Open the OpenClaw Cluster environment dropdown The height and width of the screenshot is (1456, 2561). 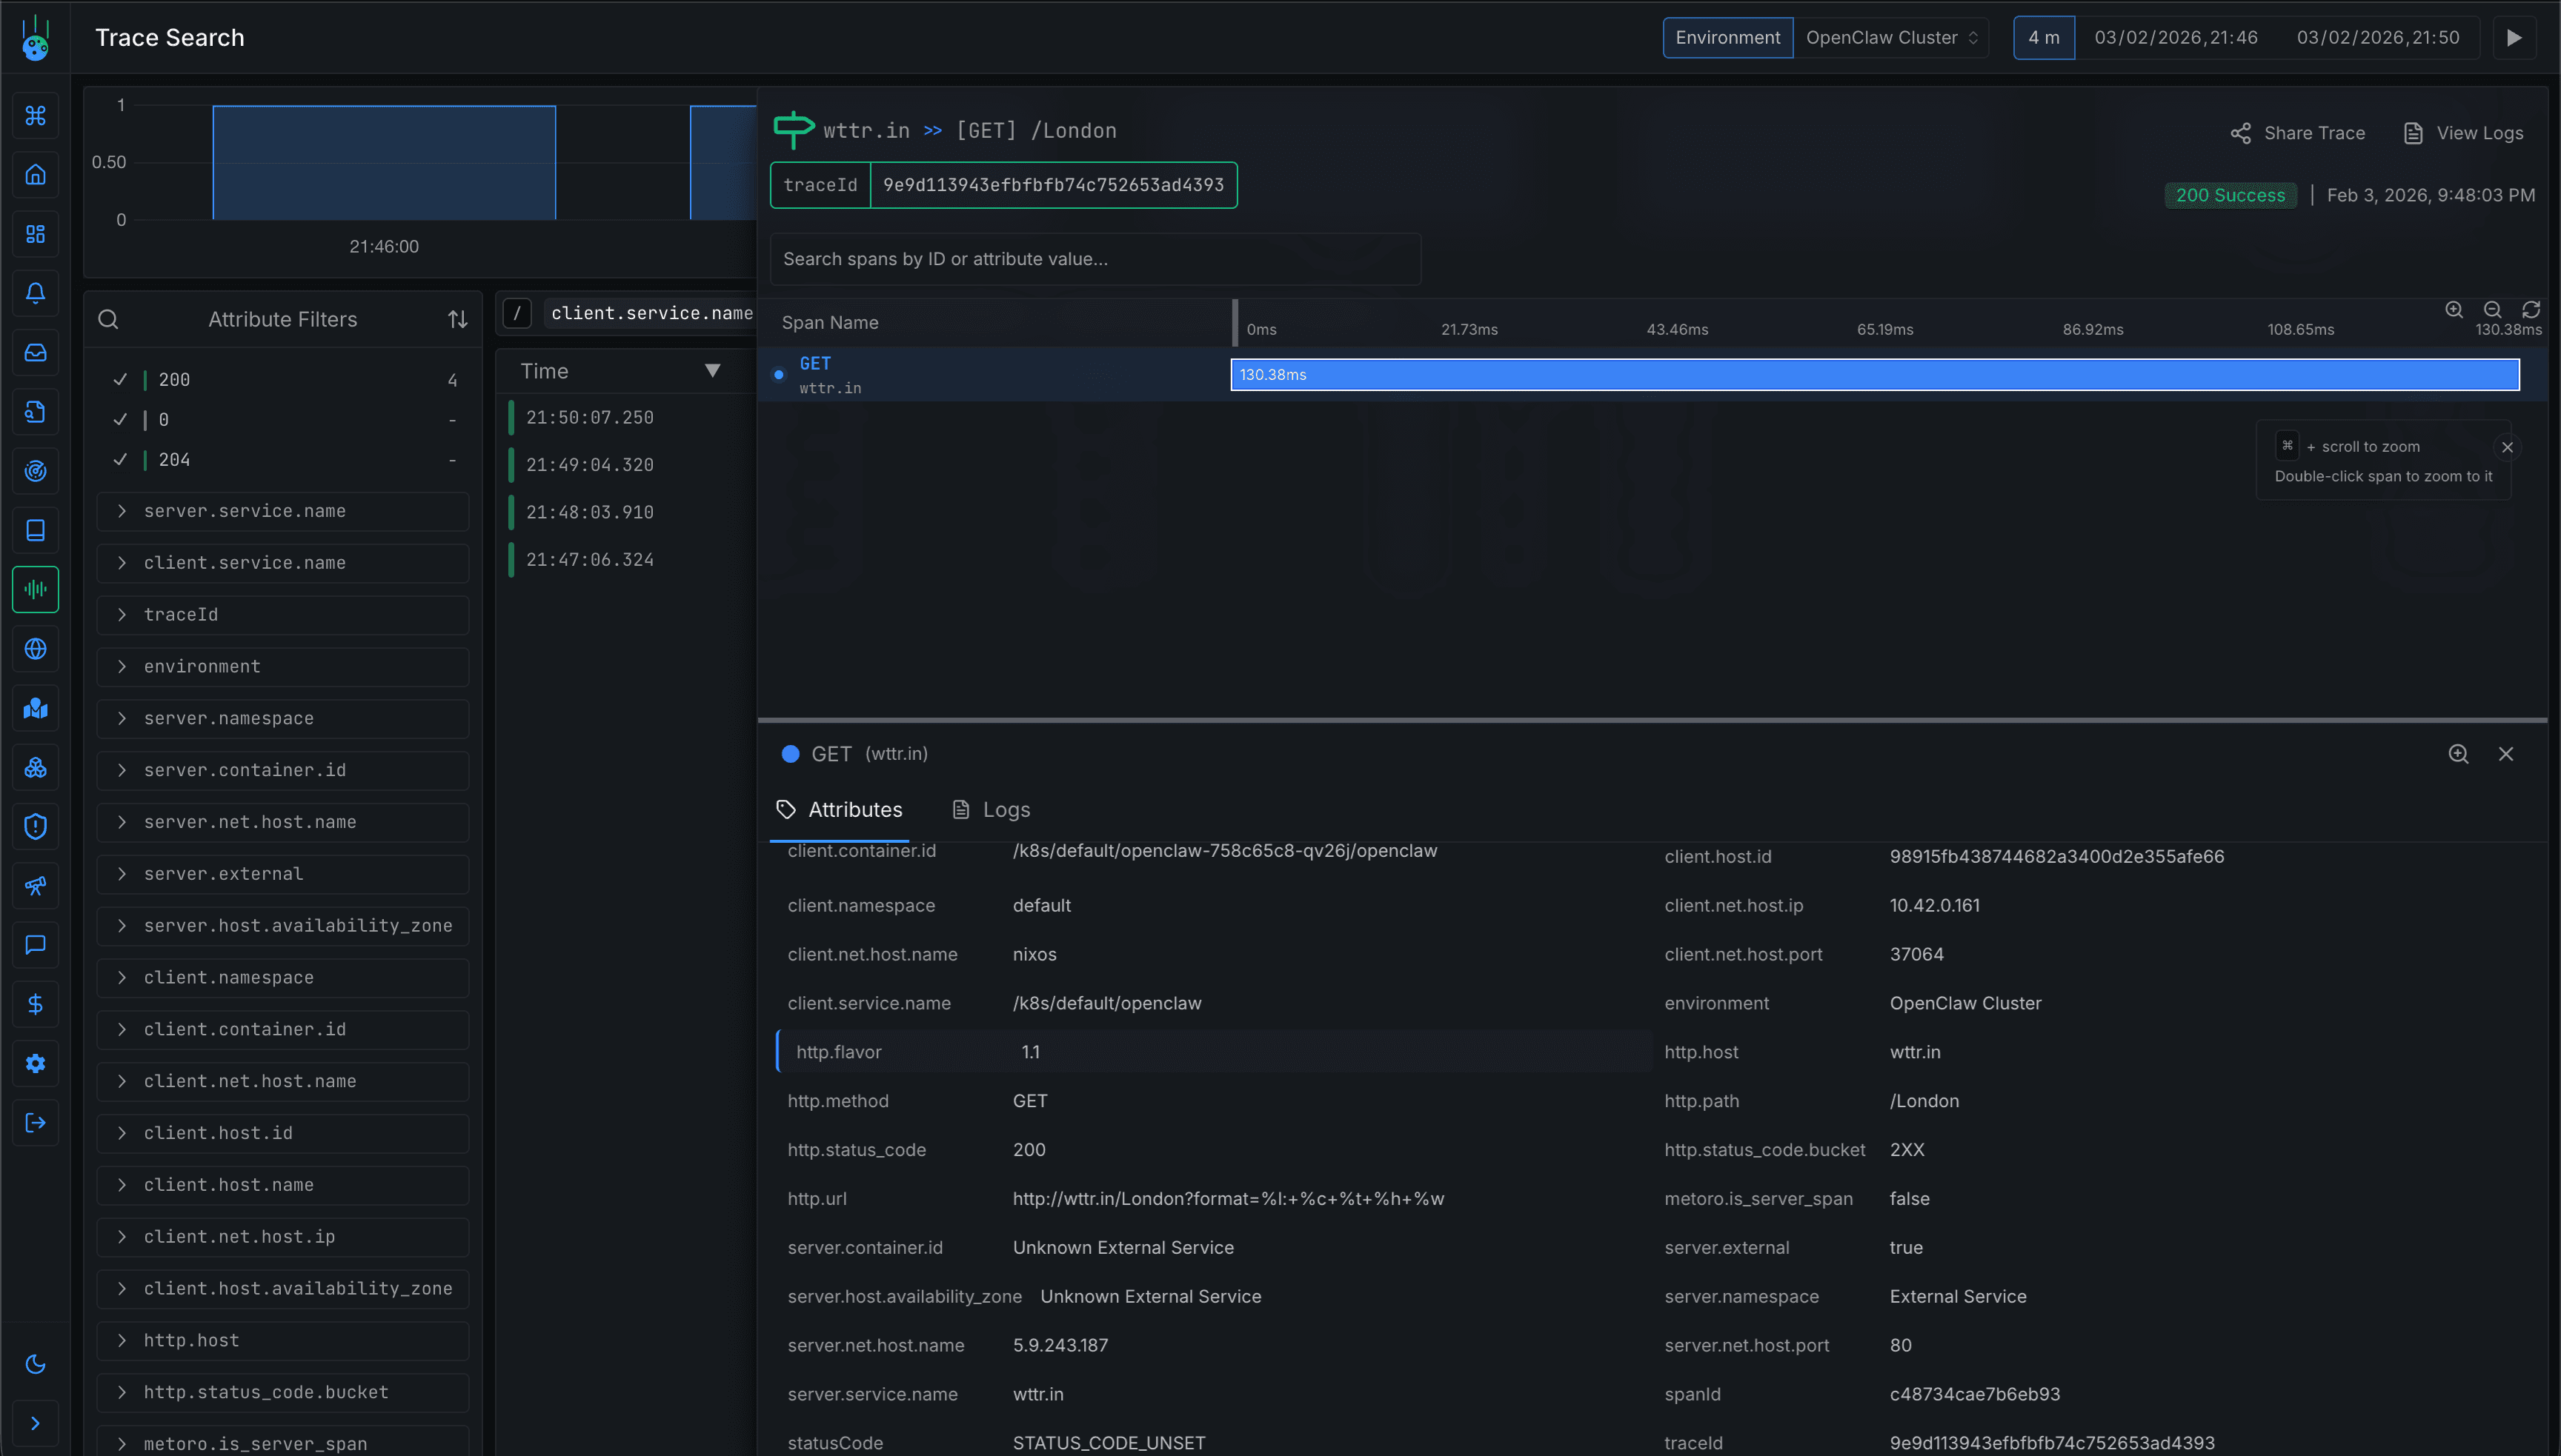coord(1891,37)
